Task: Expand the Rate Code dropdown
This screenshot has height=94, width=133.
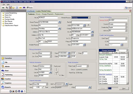Action: pos(87,66)
